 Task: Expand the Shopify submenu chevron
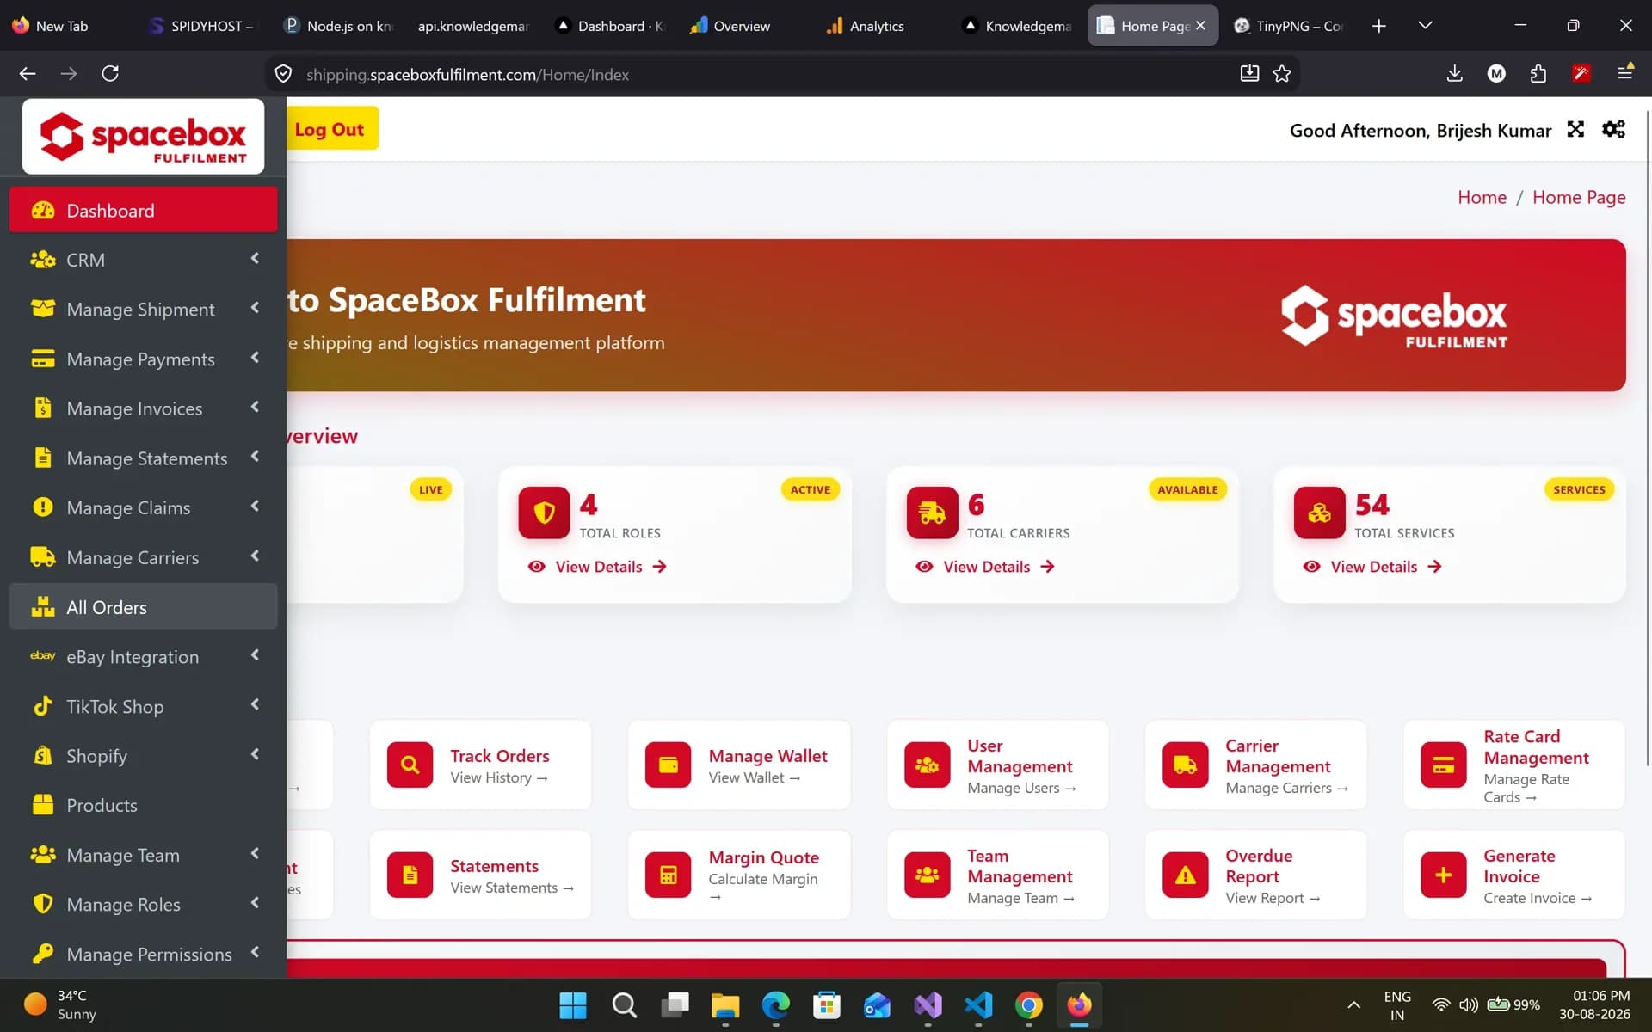[255, 754]
